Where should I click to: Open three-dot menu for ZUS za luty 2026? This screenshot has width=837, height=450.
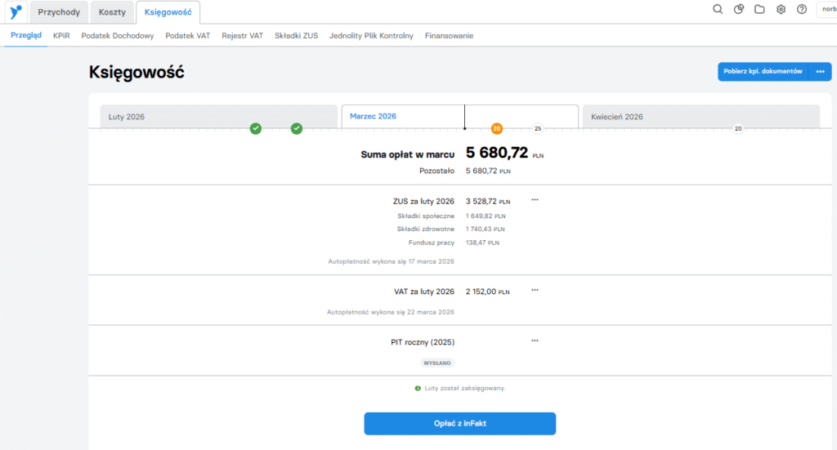click(x=535, y=200)
